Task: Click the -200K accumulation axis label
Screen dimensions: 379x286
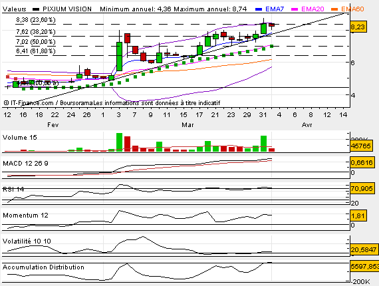Action: click(360, 281)
